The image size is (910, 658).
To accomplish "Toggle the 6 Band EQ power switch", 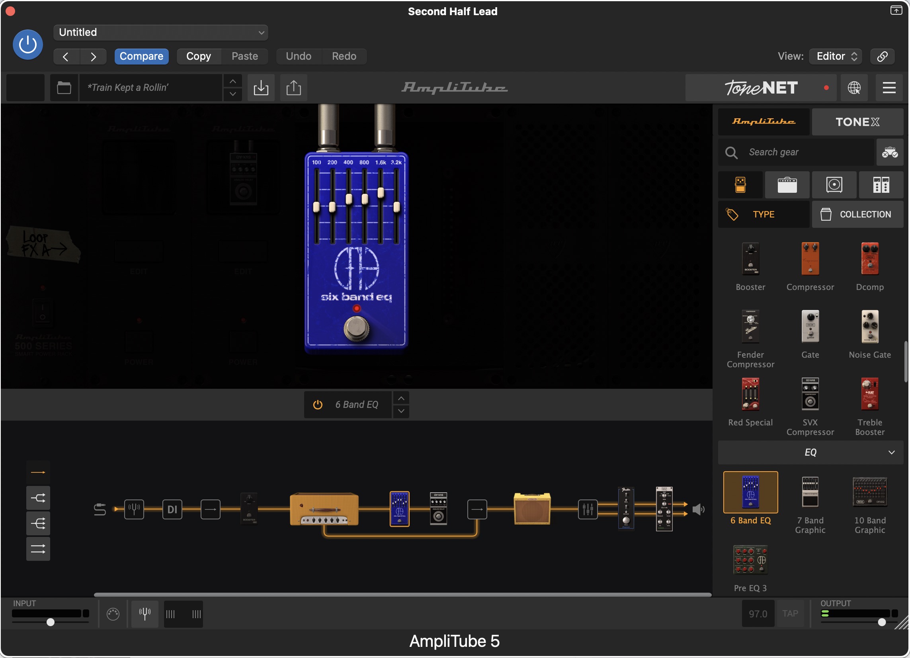I will coord(317,405).
